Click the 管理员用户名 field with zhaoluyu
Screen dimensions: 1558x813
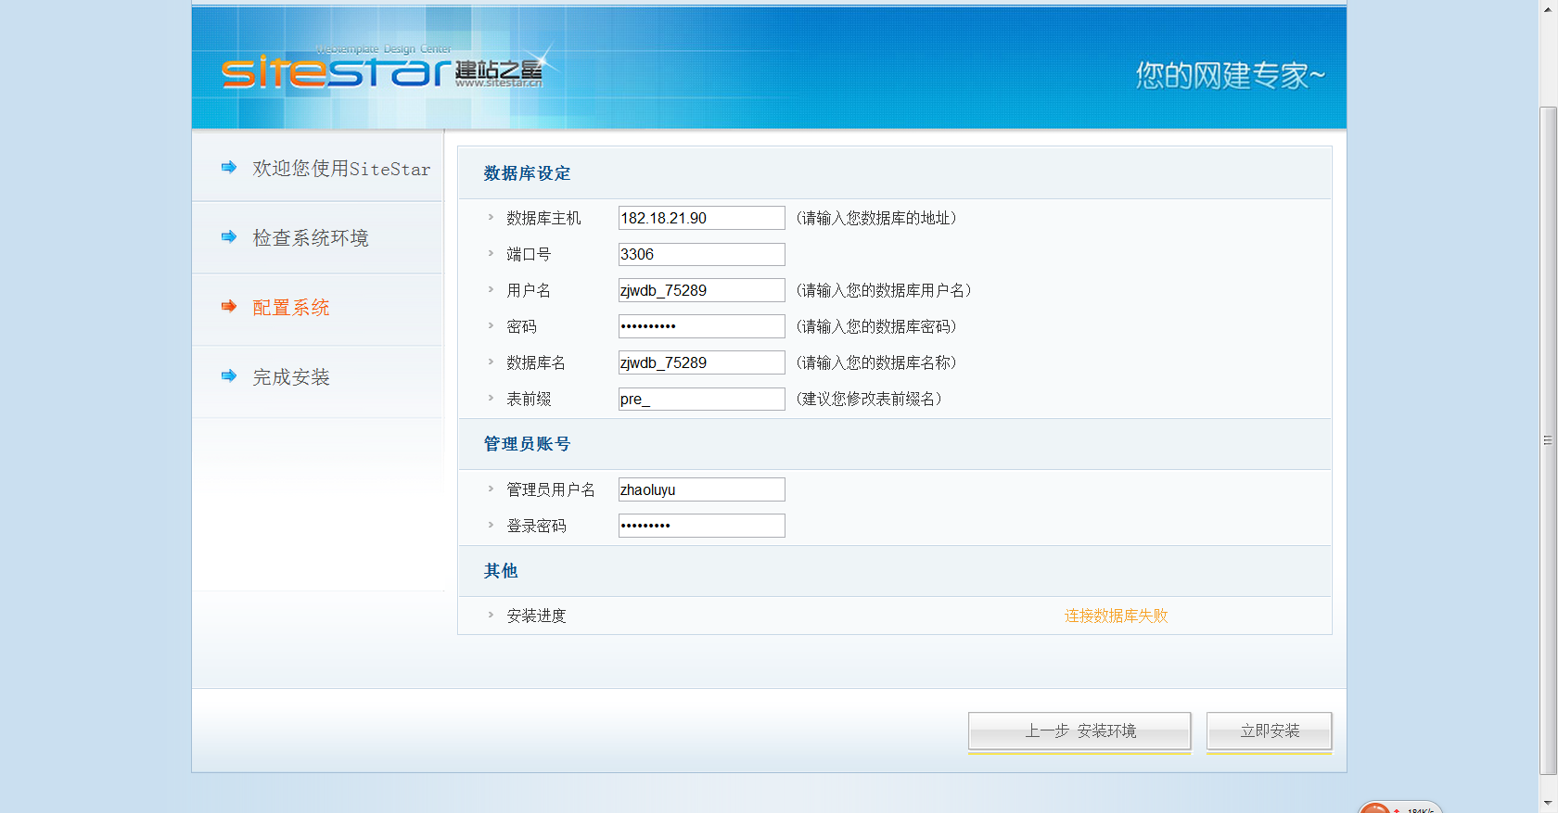click(702, 489)
